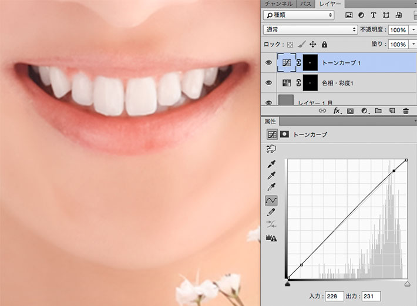This screenshot has width=417, height=306.
Task: Pick the black point eyedropper
Action: click(271, 163)
